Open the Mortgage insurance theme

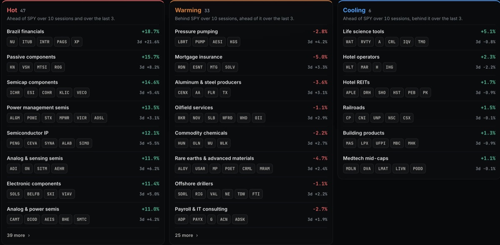click(x=199, y=57)
